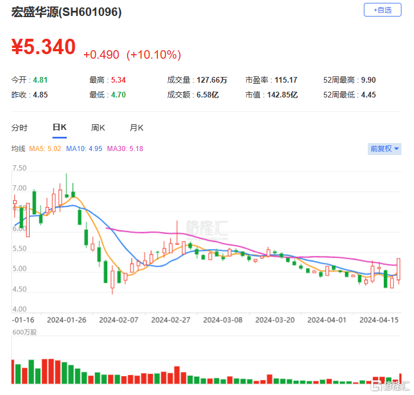This screenshot has width=414, height=395.
Task: Click the 52周最低 value 4.45
Action: pyautogui.click(x=368, y=95)
